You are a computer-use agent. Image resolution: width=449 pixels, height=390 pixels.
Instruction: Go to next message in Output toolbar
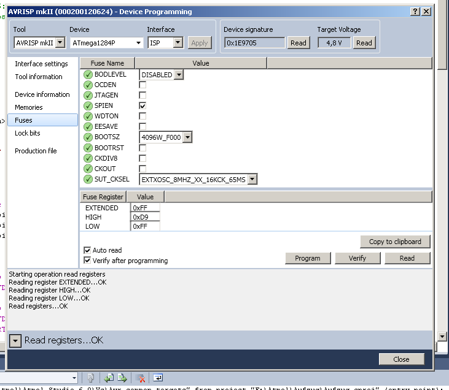(122, 378)
